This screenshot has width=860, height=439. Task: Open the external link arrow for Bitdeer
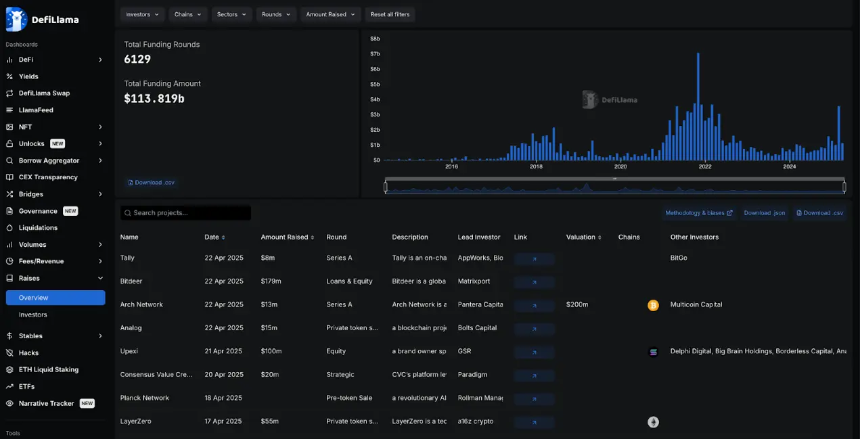(x=534, y=282)
